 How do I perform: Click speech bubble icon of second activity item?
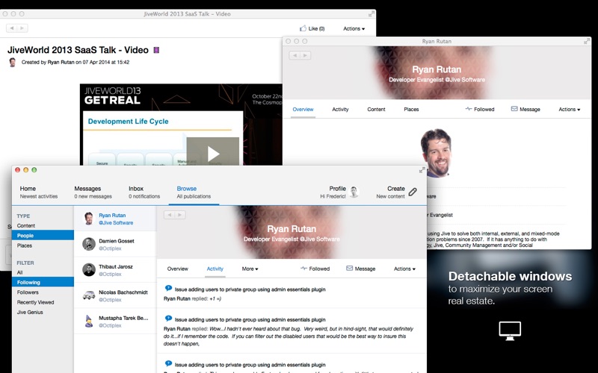pyautogui.click(x=168, y=319)
